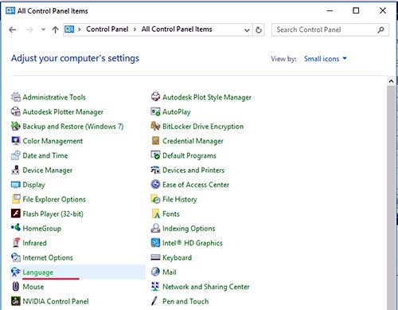
Task: Open the Credential Manager link
Action: pos(193,141)
